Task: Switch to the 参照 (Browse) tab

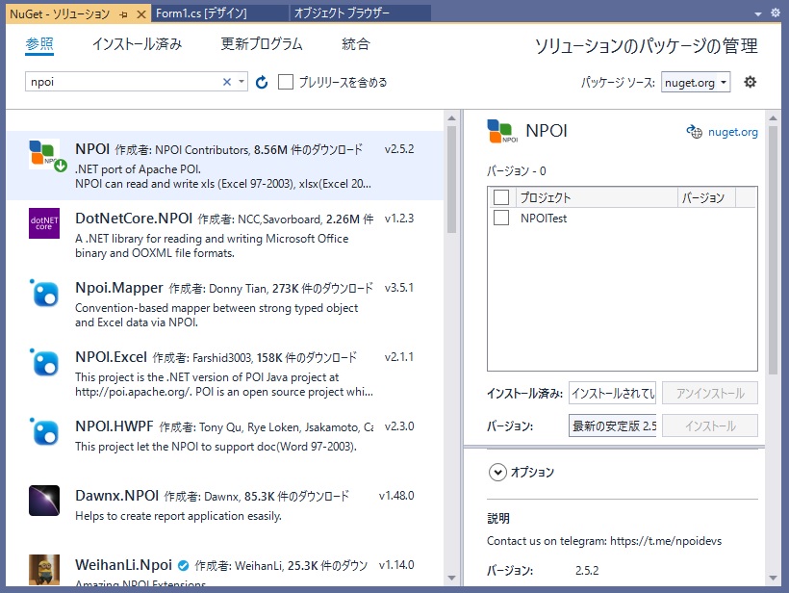Action: (x=39, y=45)
